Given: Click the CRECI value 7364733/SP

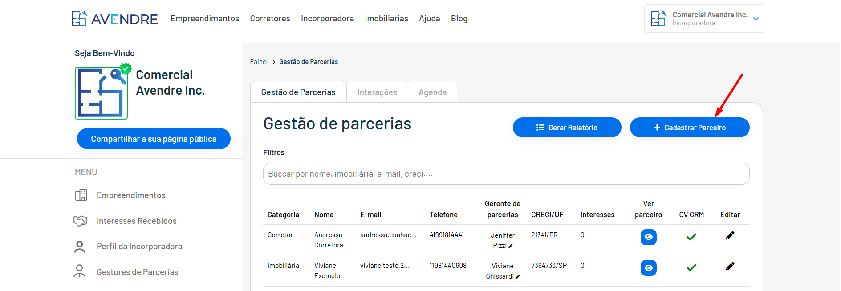Looking at the screenshot, I should (x=549, y=266).
